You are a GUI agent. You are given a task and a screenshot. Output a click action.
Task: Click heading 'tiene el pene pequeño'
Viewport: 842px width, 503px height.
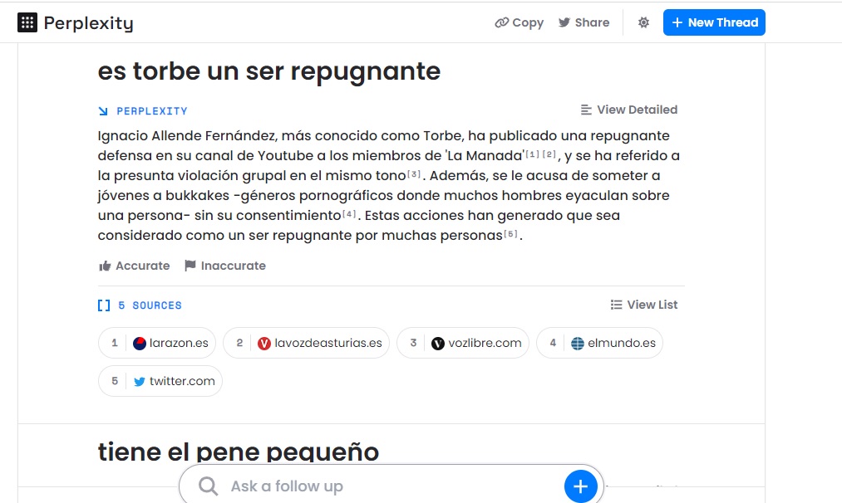click(239, 452)
